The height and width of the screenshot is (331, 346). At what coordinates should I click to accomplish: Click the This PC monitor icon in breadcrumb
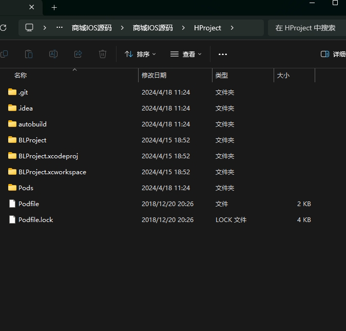coord(29,28)
